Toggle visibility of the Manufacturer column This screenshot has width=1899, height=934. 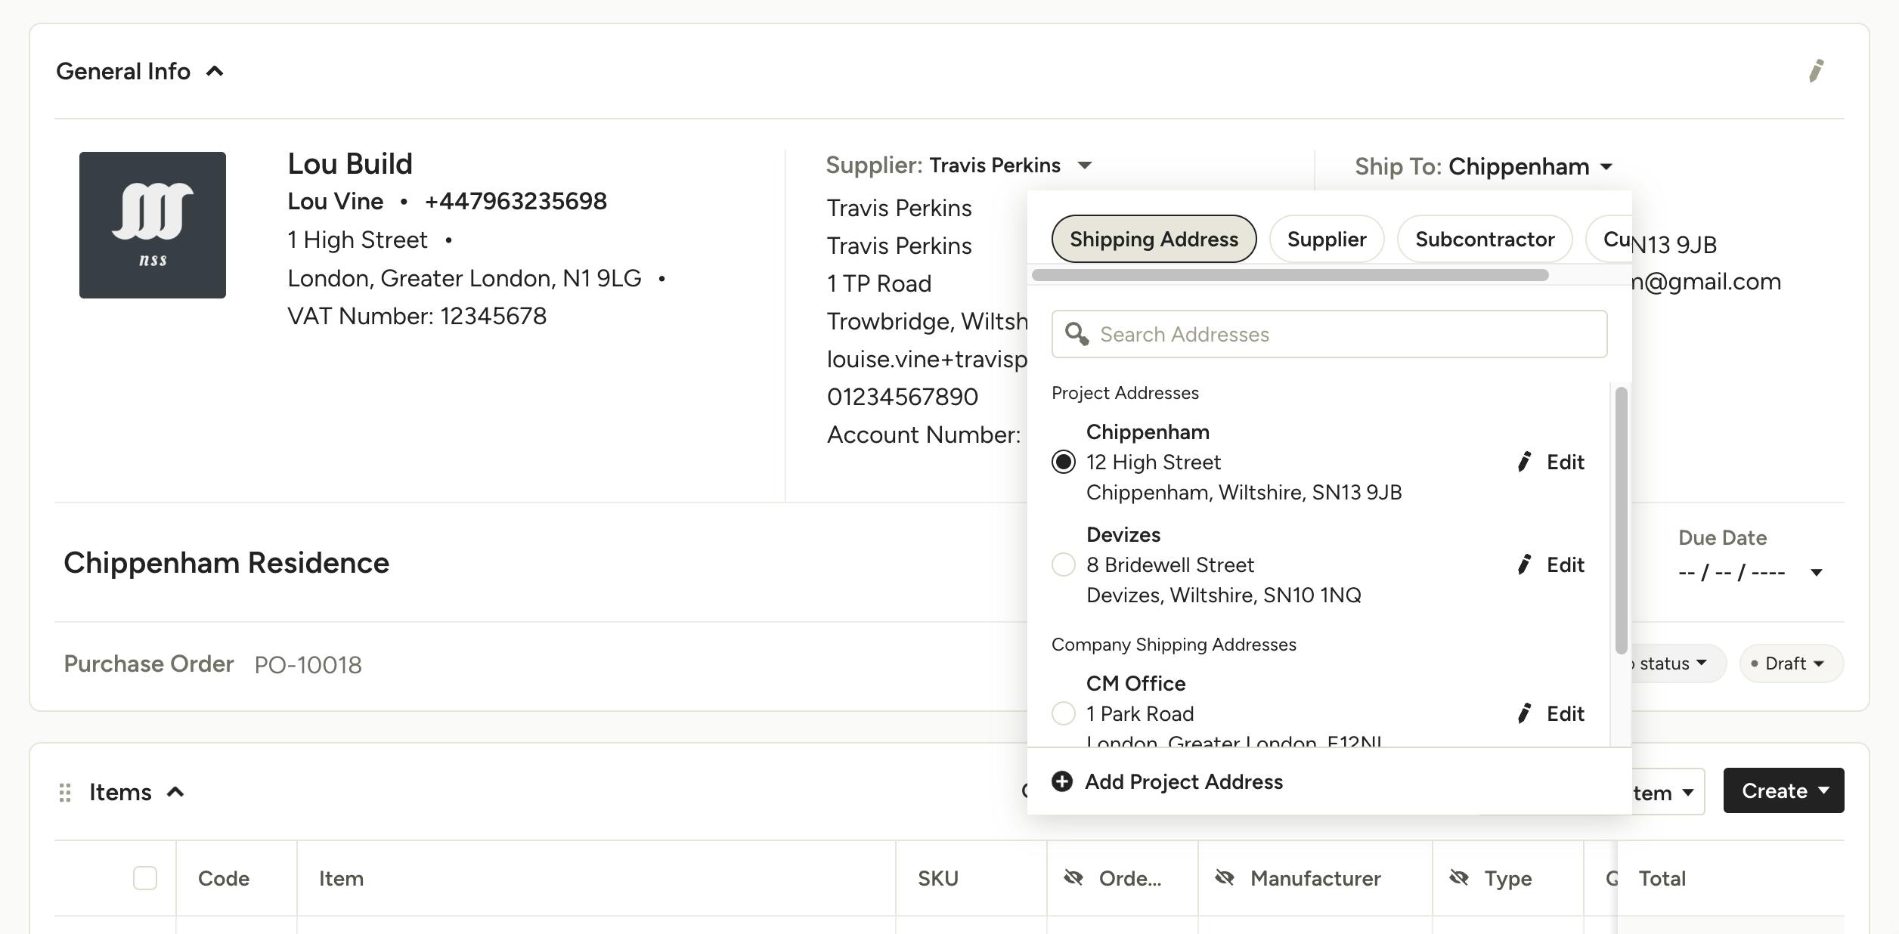point(1225,878)
